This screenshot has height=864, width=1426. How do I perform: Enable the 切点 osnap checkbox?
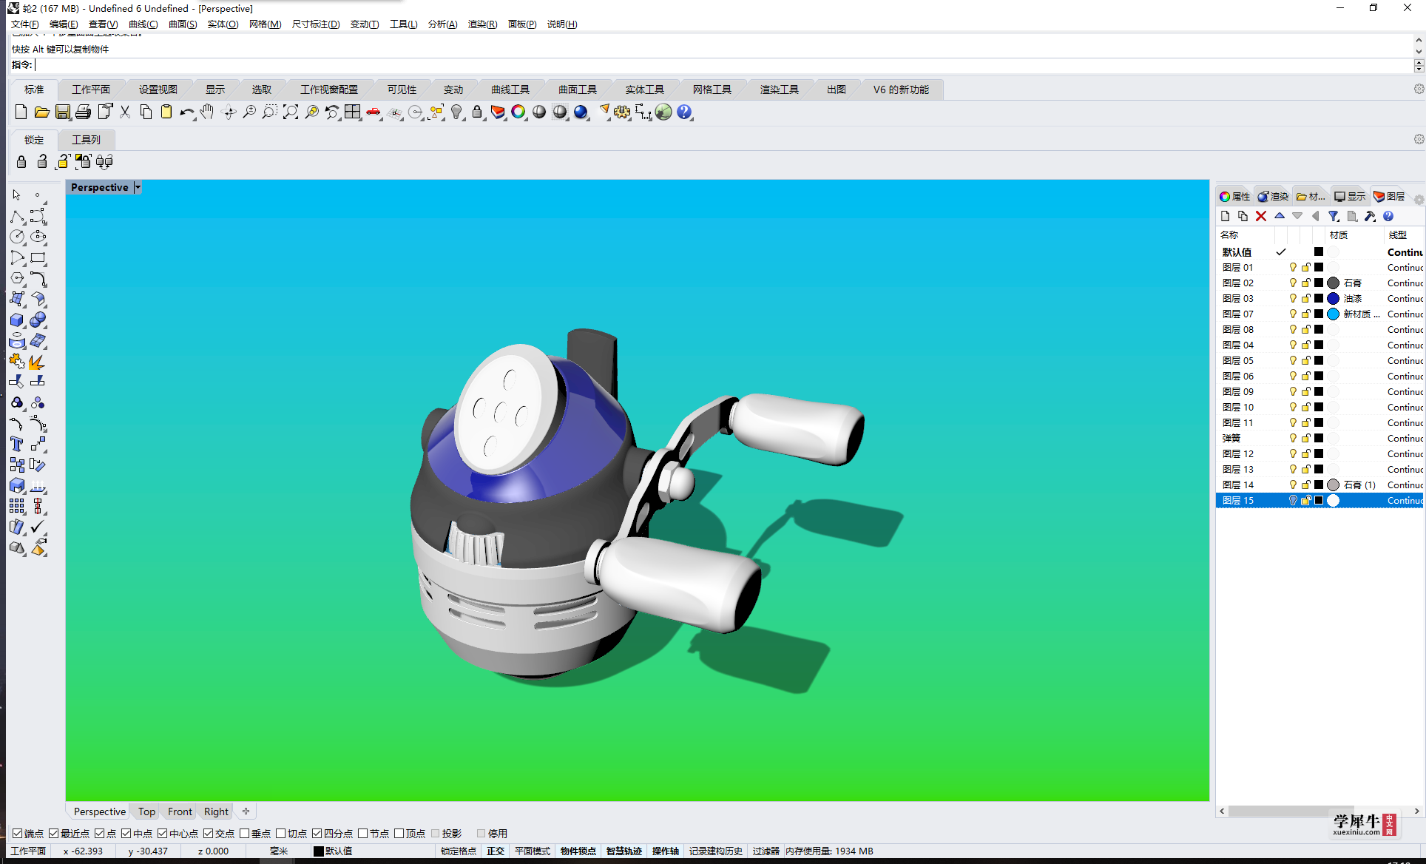tap(280, 834)
